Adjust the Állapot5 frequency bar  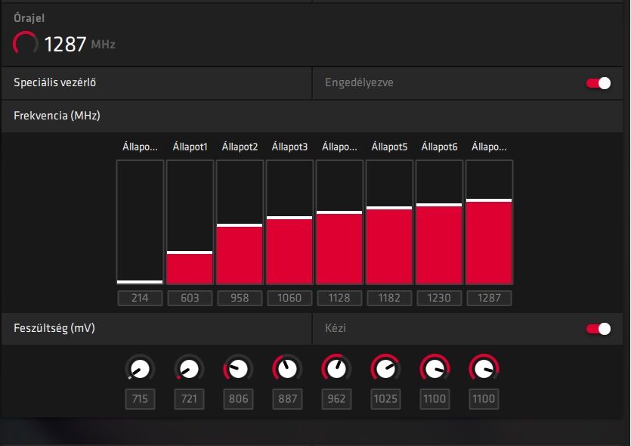[x=389, y=222]
